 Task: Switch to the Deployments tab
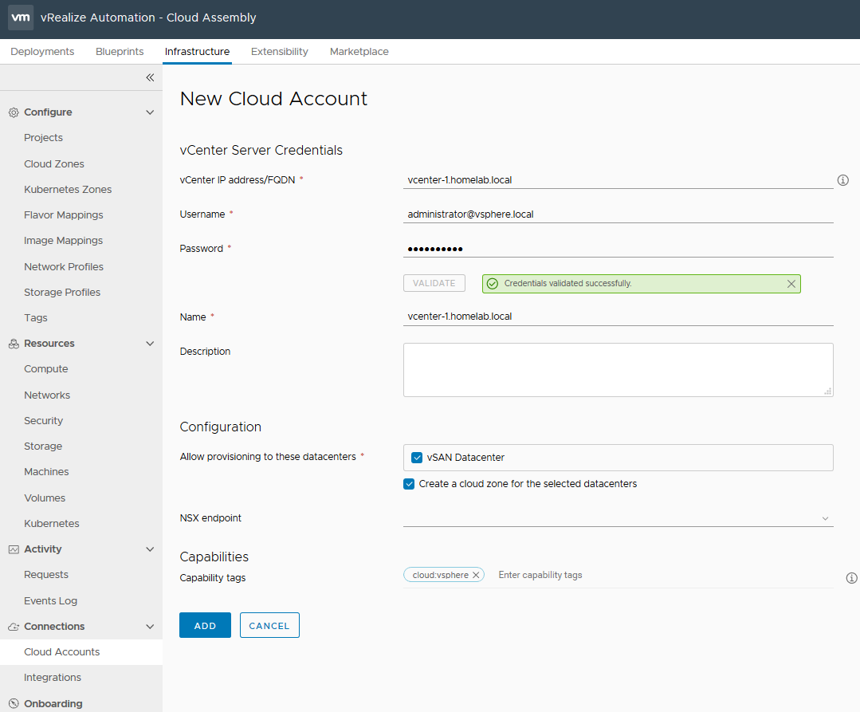(42, 52)
